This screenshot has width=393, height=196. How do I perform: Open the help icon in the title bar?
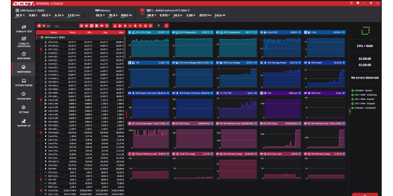tap(351, 3)
